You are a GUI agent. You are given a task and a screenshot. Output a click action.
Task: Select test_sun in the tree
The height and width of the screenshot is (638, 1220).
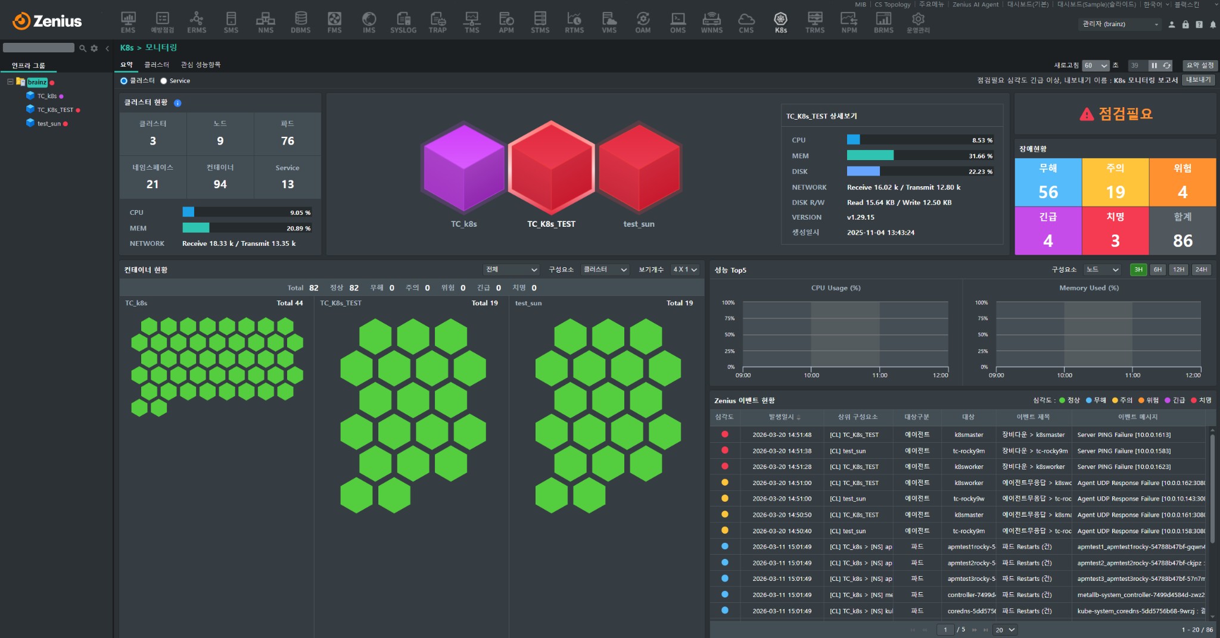tap(49, 124)
